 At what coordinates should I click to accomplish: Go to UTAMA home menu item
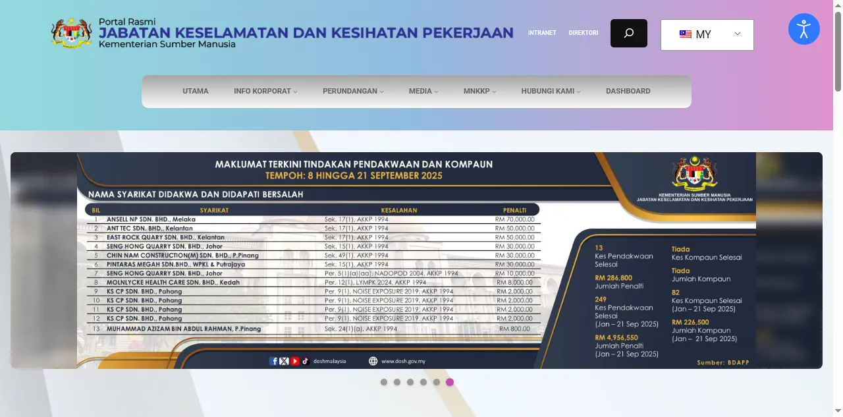196,92
